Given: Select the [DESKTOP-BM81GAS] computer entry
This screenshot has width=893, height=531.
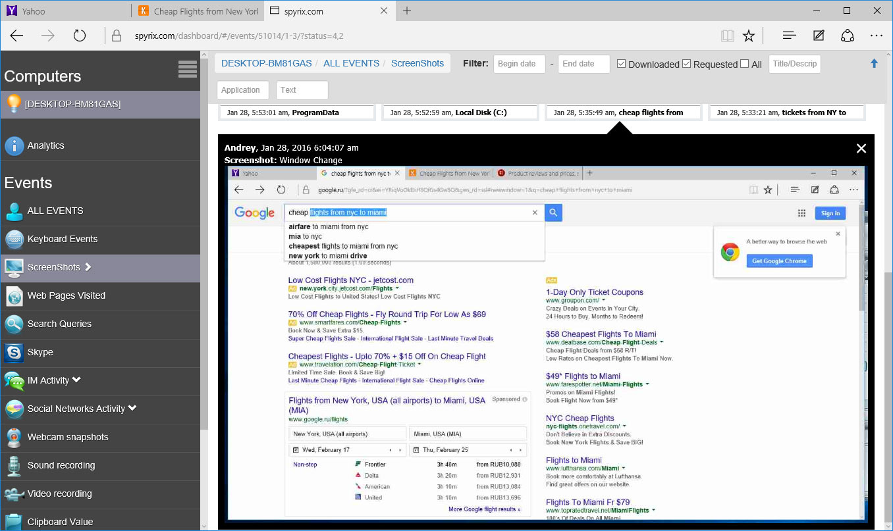Looking at the screenshot, I should click(100, 105).
